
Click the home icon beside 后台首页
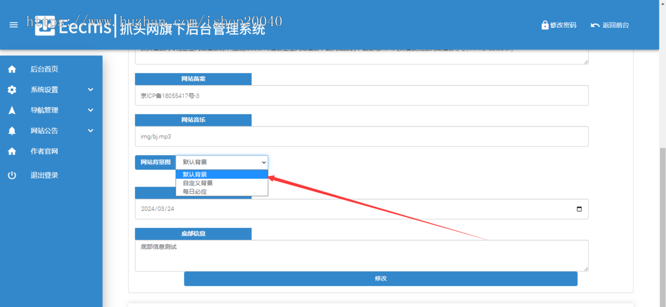[12, 69]
